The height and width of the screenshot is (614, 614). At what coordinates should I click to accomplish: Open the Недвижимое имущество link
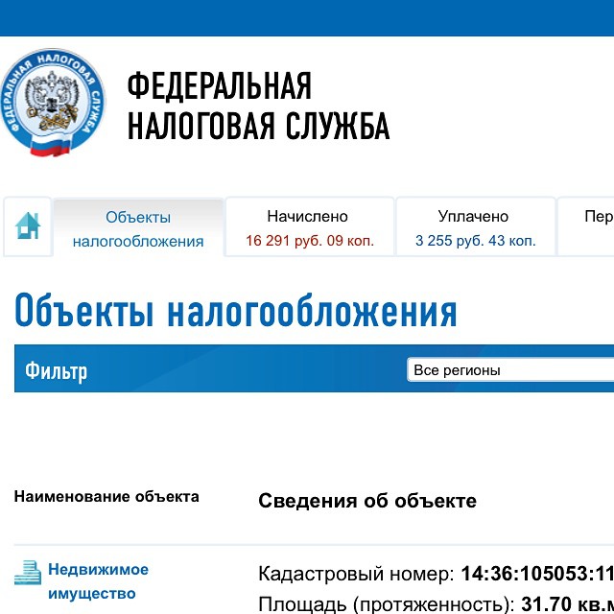click(98, 581)
